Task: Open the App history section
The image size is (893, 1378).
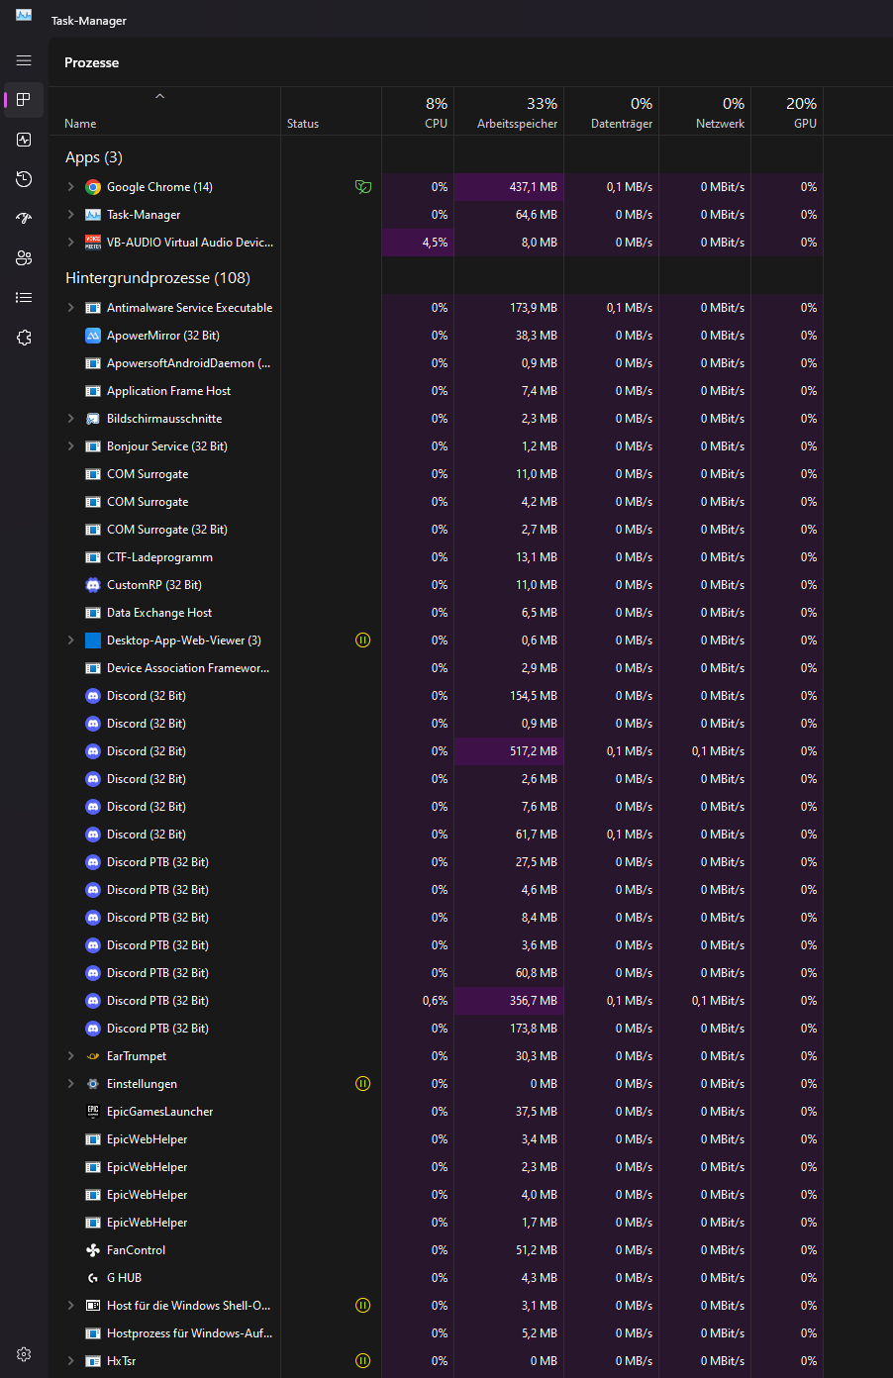Action: click(24, 179)
